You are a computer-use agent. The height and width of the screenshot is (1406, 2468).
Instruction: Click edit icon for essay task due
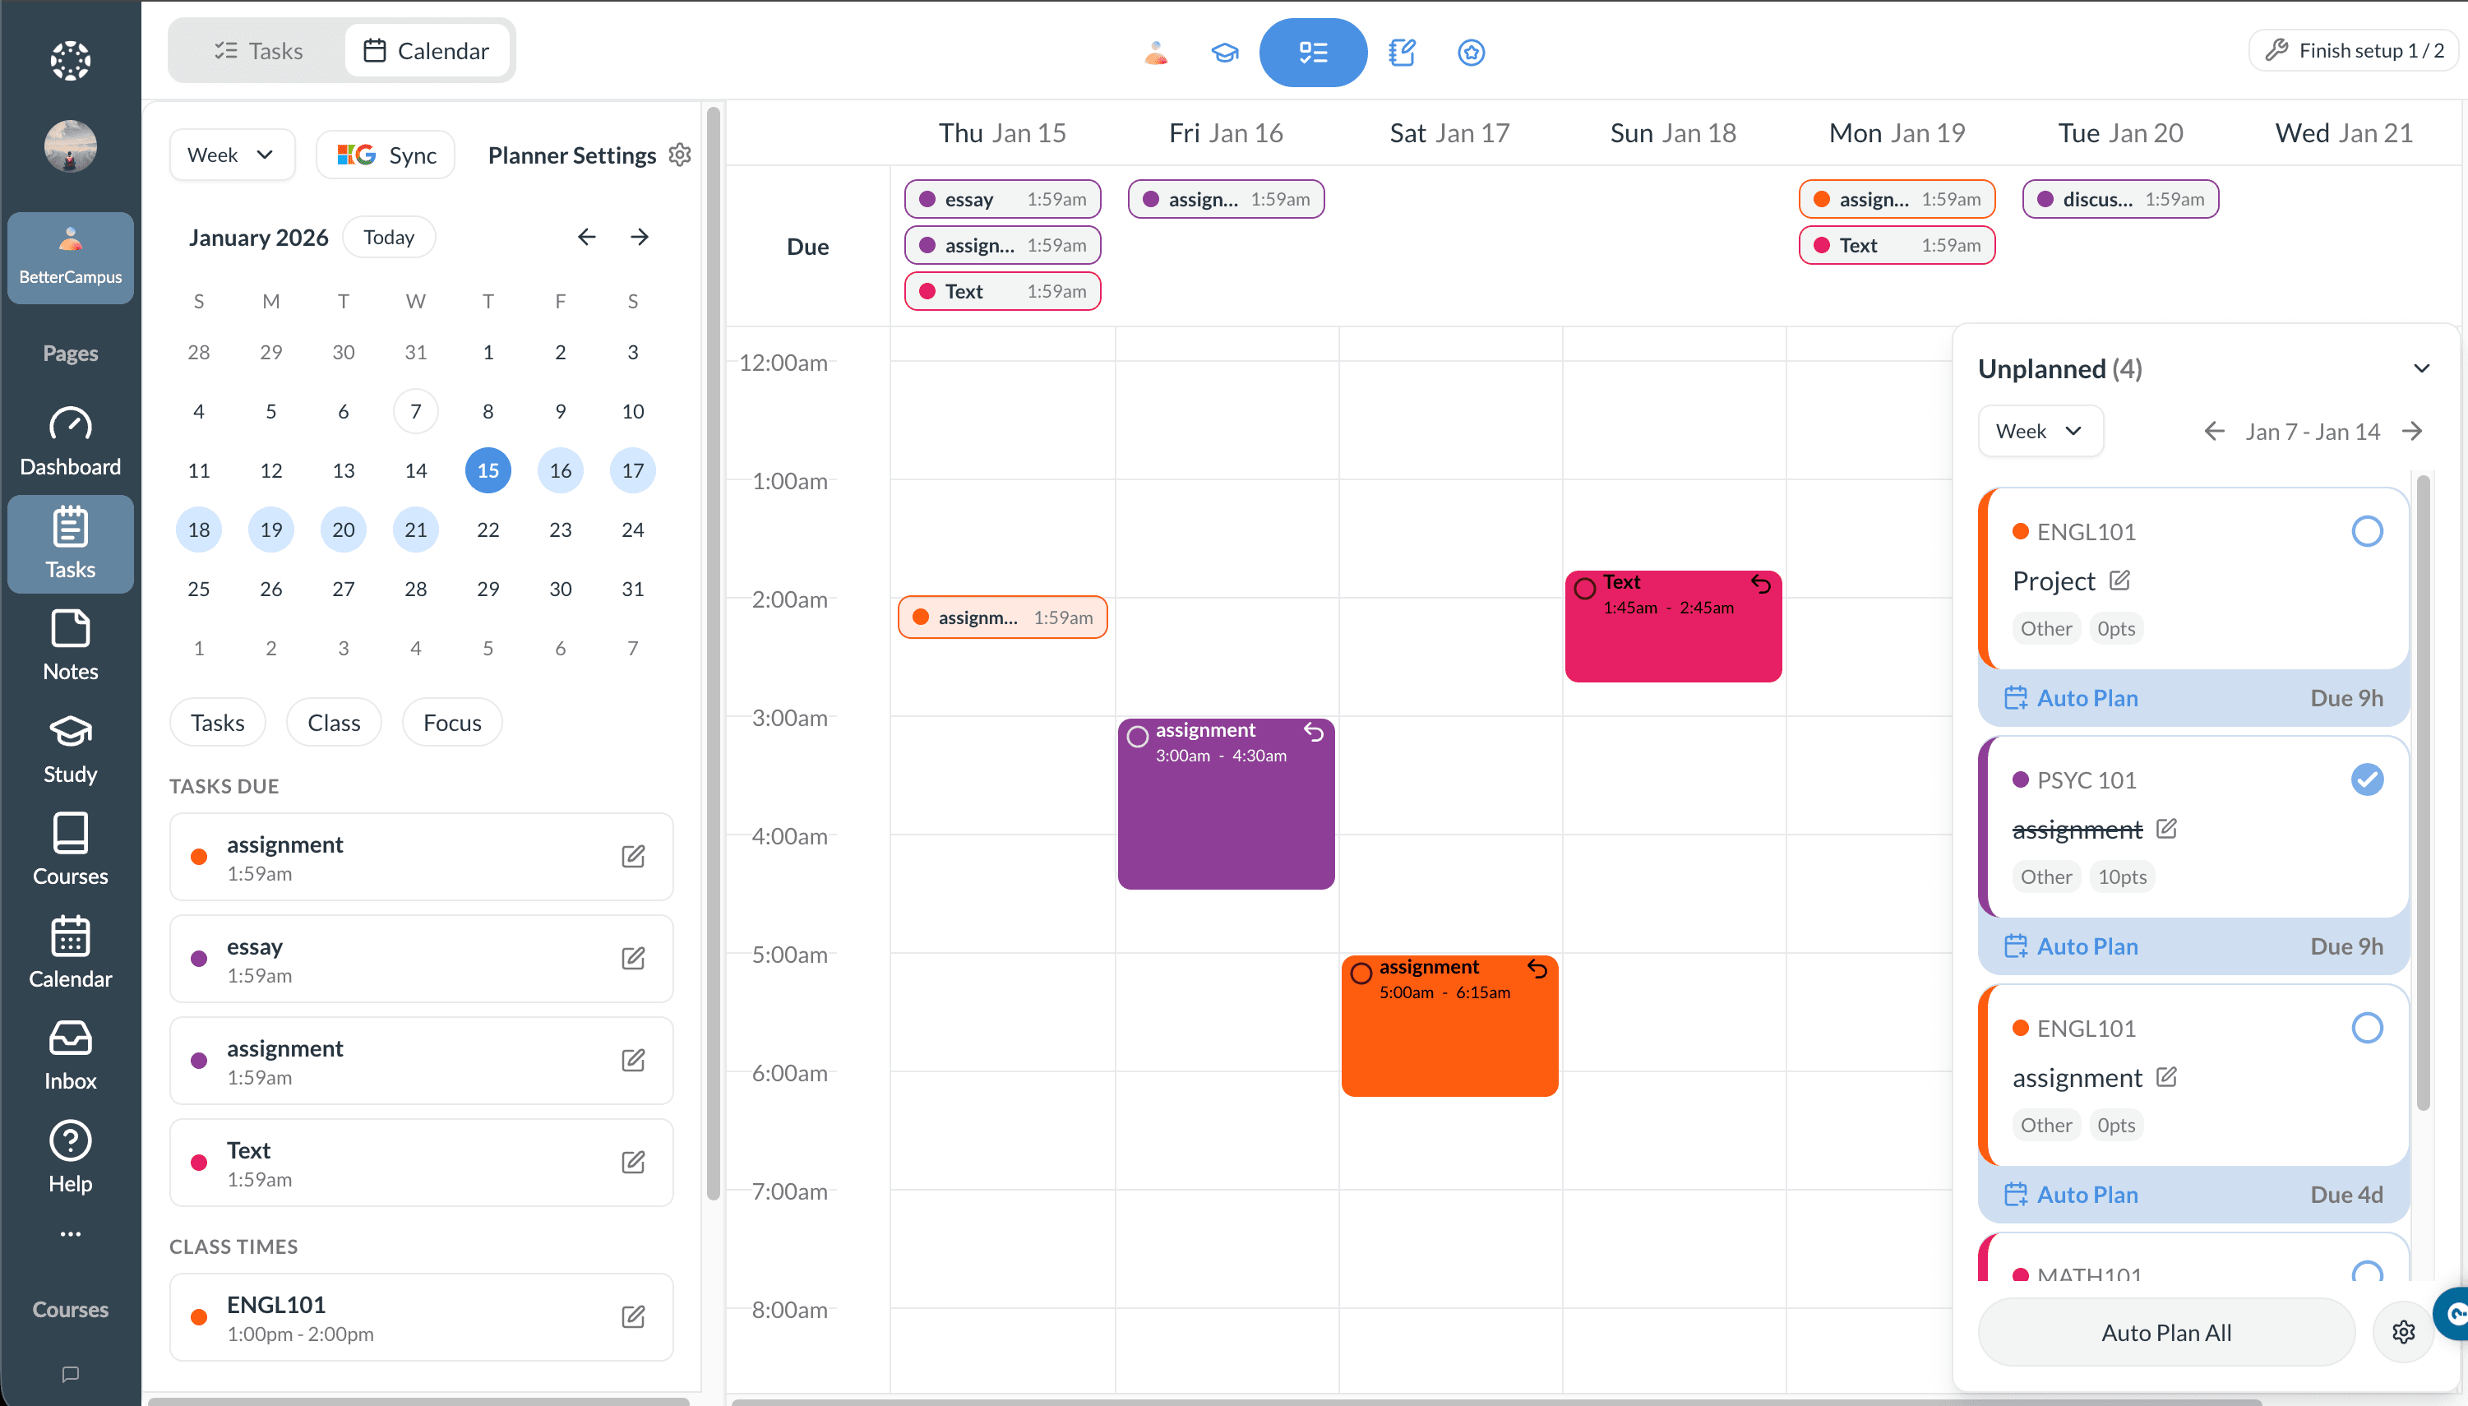(632, 958)
